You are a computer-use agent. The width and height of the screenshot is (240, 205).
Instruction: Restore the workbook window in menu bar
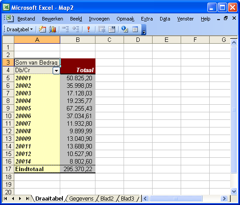coord(226,18)
